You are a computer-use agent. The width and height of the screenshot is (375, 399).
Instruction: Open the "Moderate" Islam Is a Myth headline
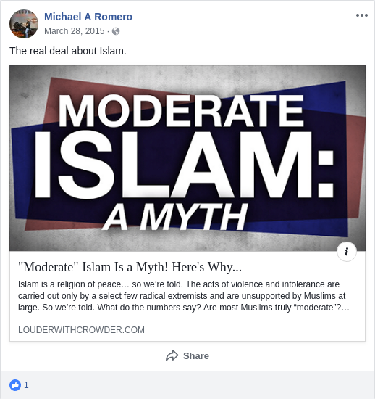tap(130, 267)
